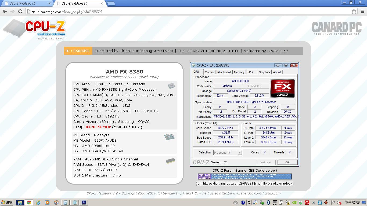The height and width of the screenshot is (206, 367).
Task: Open the NVIDIA tray icon
Action: click(x=294, y=203)
